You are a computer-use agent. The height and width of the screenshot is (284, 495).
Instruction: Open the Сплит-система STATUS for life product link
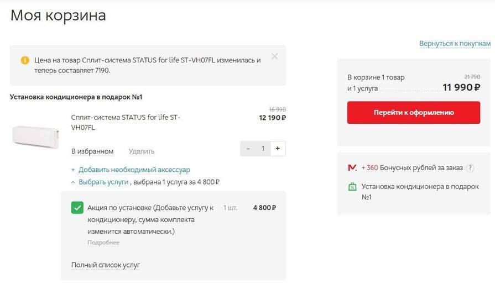[126, 122]
